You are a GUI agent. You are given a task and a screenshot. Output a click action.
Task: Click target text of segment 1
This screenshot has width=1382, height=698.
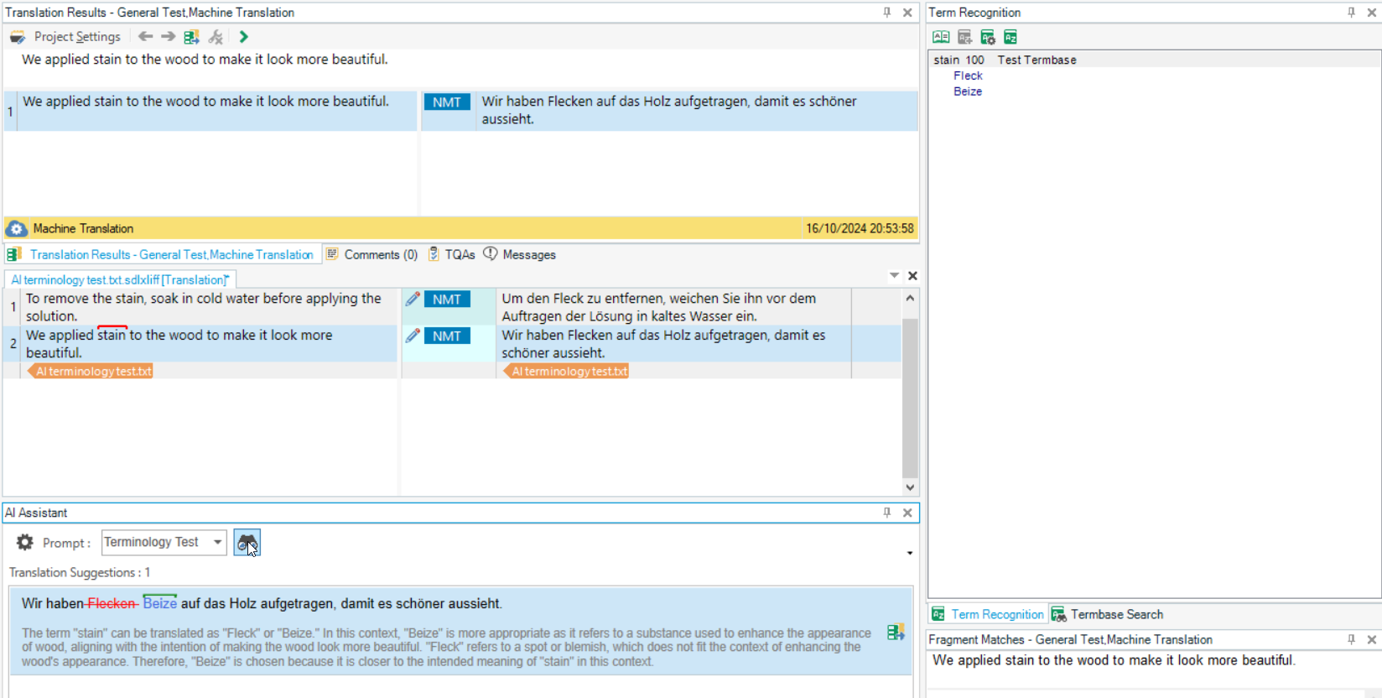coord(674,307)
